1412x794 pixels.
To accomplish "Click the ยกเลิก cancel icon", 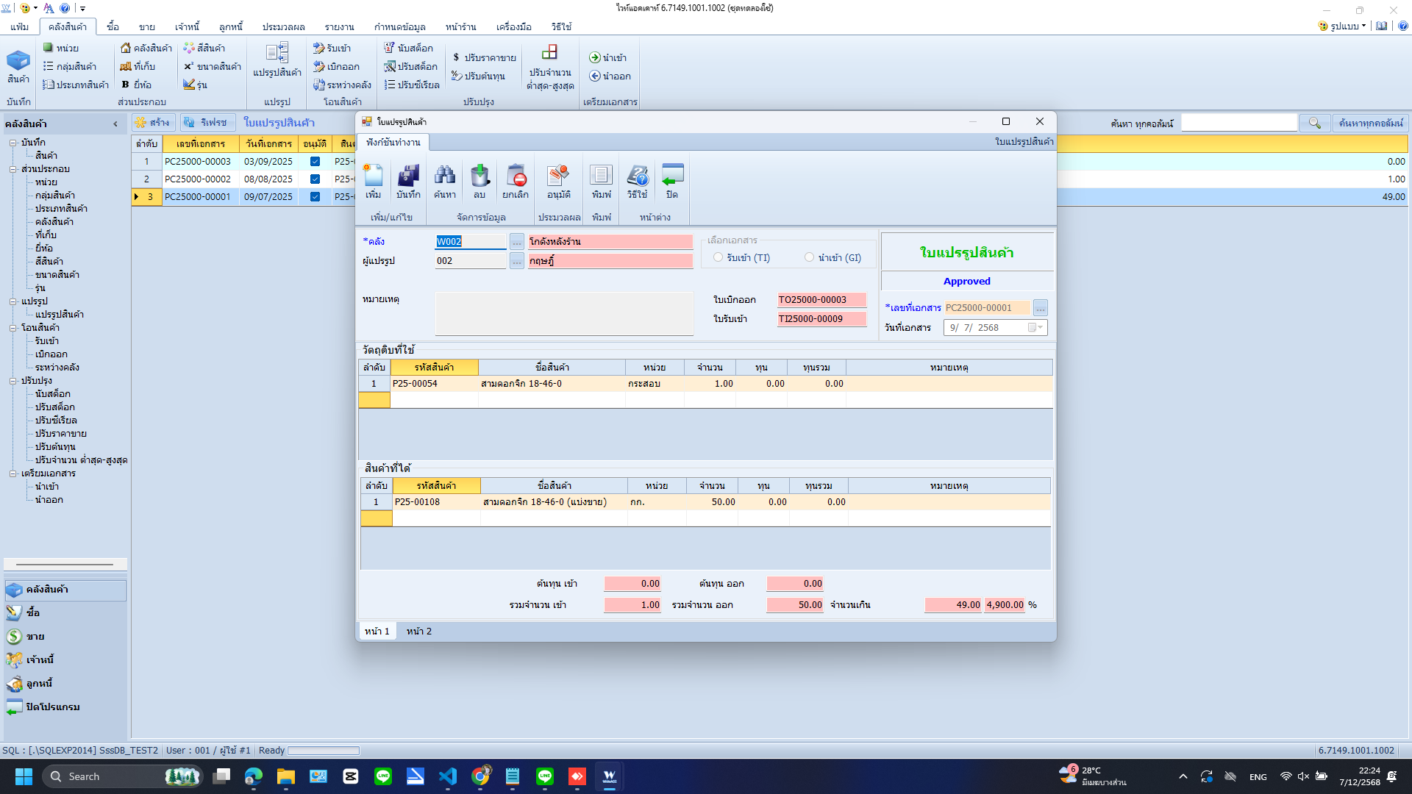I will click(x=516, y=181).
